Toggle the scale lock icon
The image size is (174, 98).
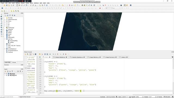pos(130,97)
